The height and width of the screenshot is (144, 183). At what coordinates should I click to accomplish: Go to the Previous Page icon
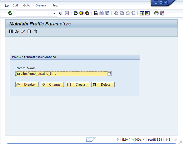[122, 13]
